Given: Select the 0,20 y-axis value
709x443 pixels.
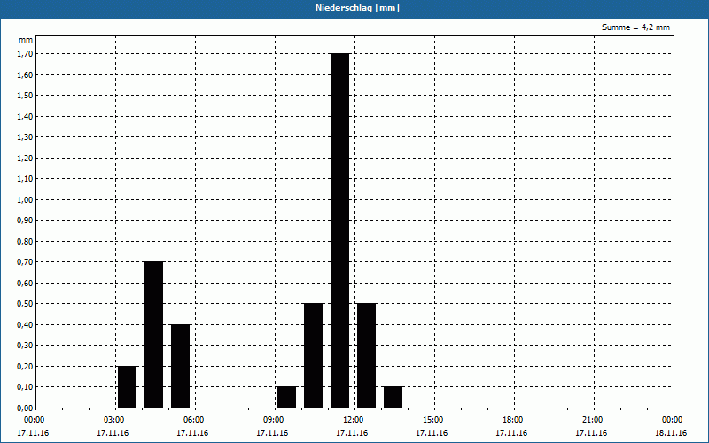Looking at the screenshot, I should [x=25, y=366].
